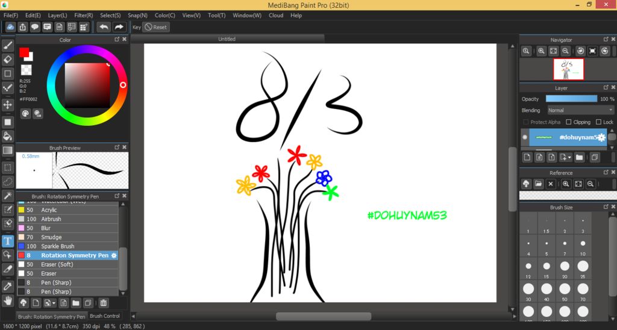Undock the Brush Preview panel
The width and height of the screenshot is (617, 330).
tap(117, 147)
